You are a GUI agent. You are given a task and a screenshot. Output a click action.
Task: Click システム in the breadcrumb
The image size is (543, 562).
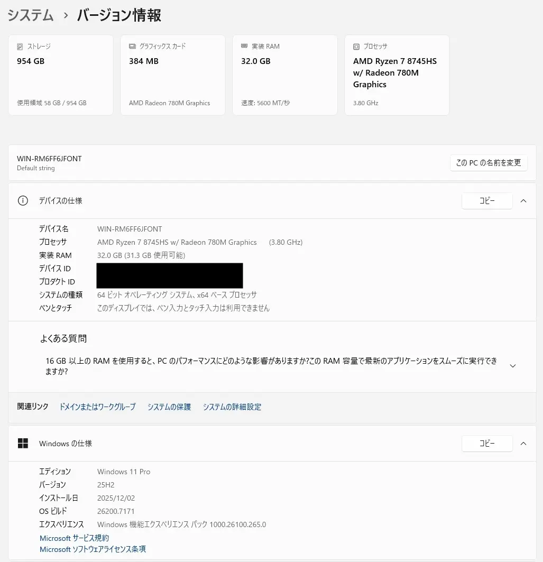(30, 15)
